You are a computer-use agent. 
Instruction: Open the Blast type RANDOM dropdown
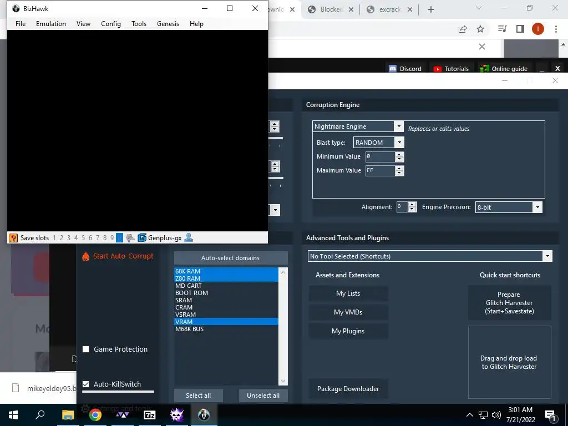[x=399, y=143]
